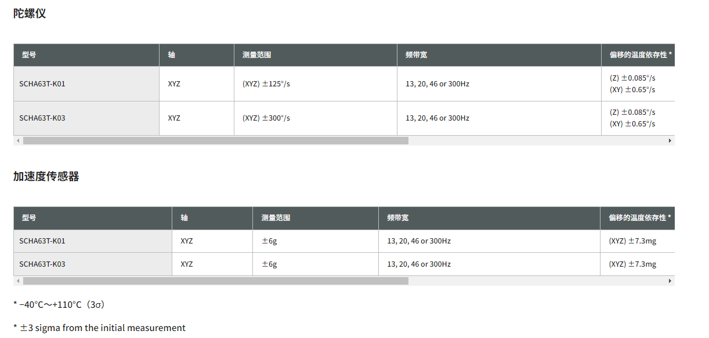The image size is (709, 338).
Task: Click the 陀螺仪 section heading
Action: (30, 13)
